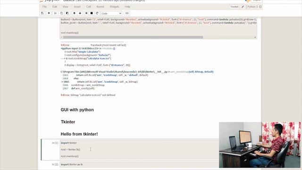The height and width of the screenshot is (170, 302).
Task: Open the command palette keyboard icon
Action: pos(127,13)
